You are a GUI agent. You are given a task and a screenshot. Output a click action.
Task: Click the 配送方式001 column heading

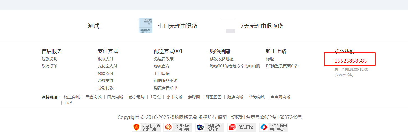(168, 51)
